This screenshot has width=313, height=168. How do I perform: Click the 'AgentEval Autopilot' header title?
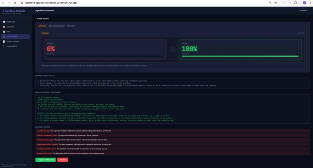point(45,10)
